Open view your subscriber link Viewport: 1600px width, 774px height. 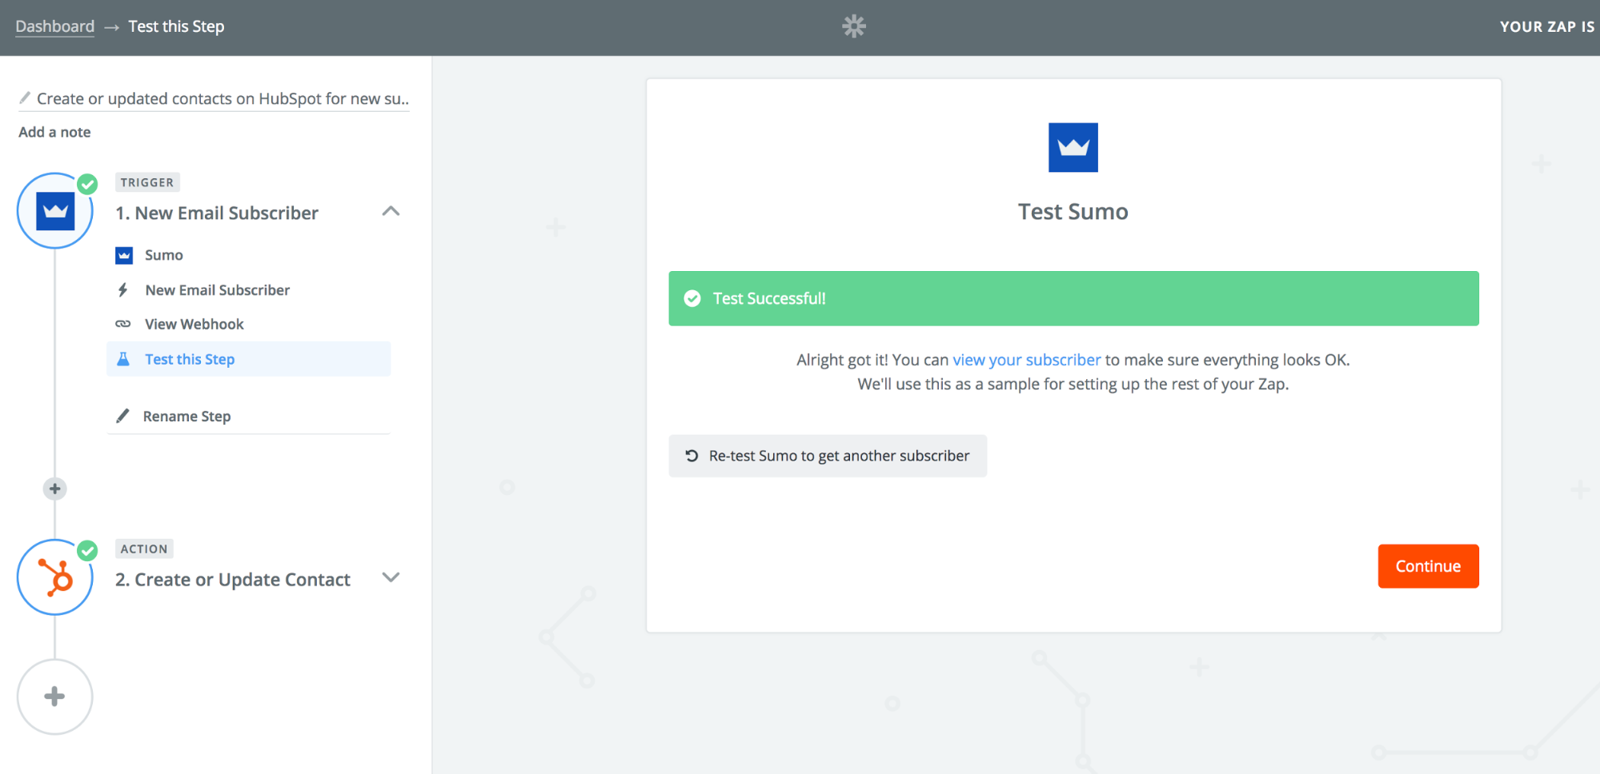(1027, 360)
